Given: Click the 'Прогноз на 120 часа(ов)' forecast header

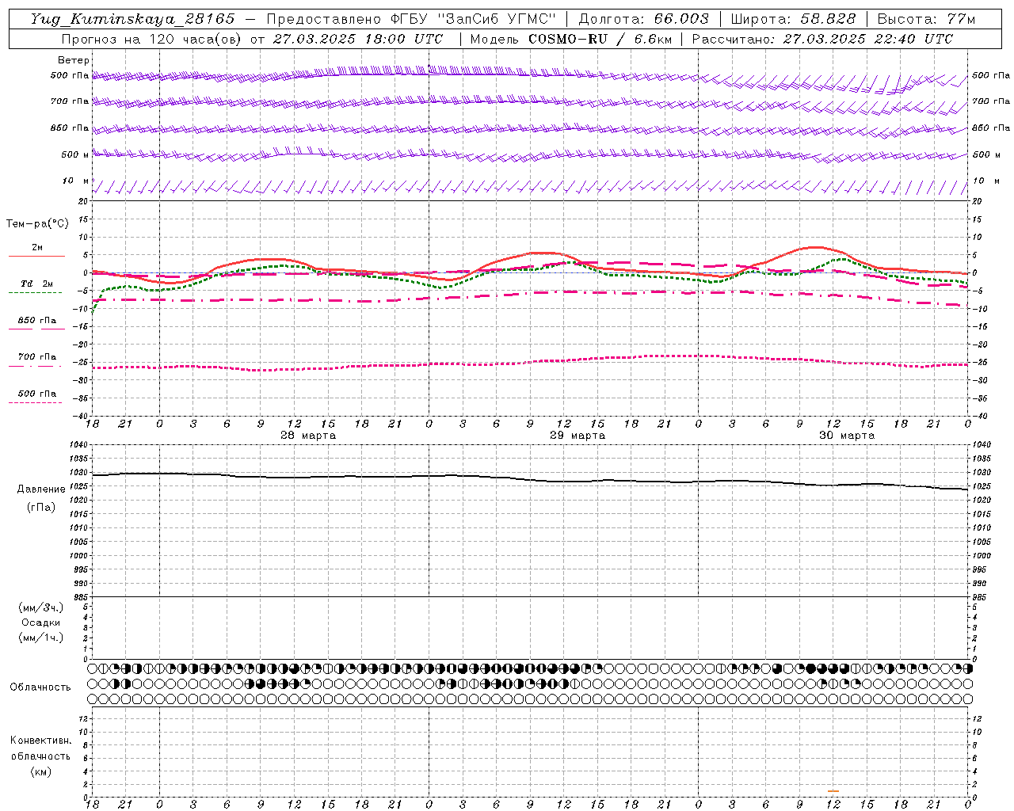Looking at the screenshot, I should (152, 39).
